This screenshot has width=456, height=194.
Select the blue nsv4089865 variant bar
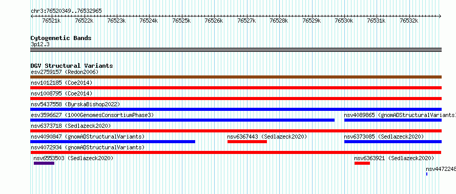(x=393, y=120)
